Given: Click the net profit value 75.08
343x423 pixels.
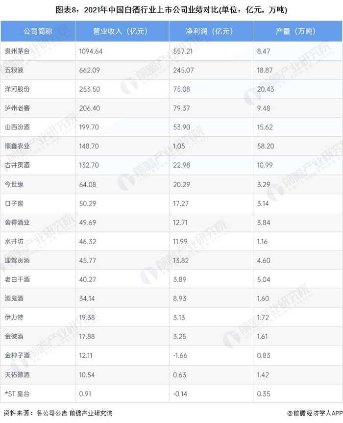Looking at the screenshot, I should coord(181,89).
